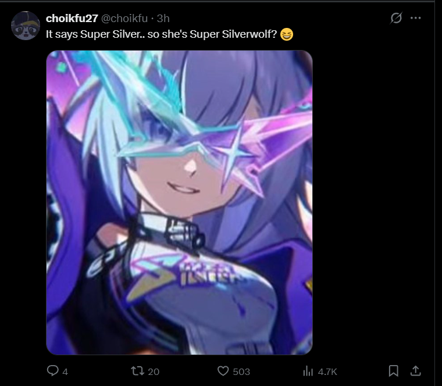View post analytics bar chart icon

click(x=308, y=371)
